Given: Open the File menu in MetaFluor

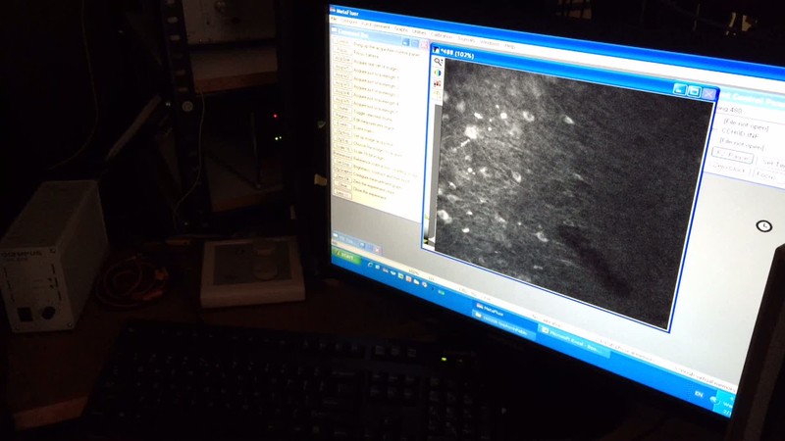Looking at the screenshot, I should point(334,19).
